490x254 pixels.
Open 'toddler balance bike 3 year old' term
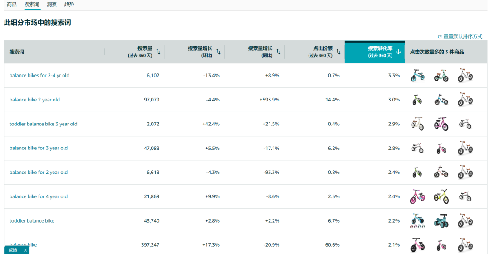[x=43, y=124]
